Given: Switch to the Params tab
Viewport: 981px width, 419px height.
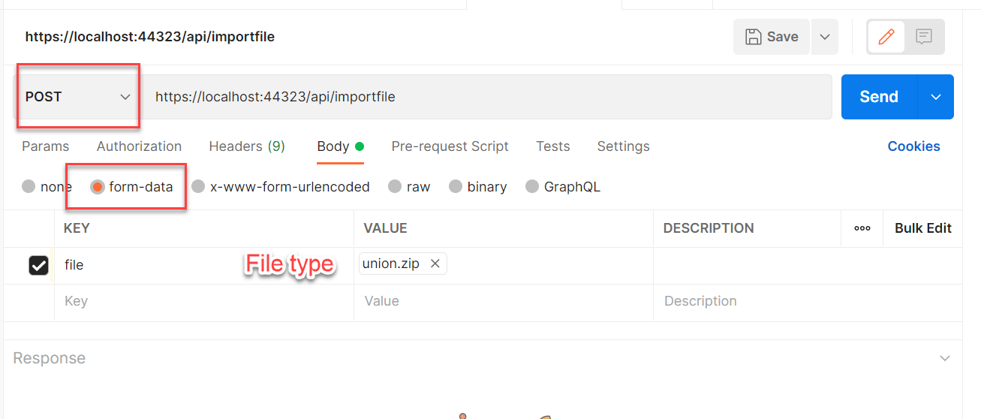Looking at the screenshot, I should [45, 146].
